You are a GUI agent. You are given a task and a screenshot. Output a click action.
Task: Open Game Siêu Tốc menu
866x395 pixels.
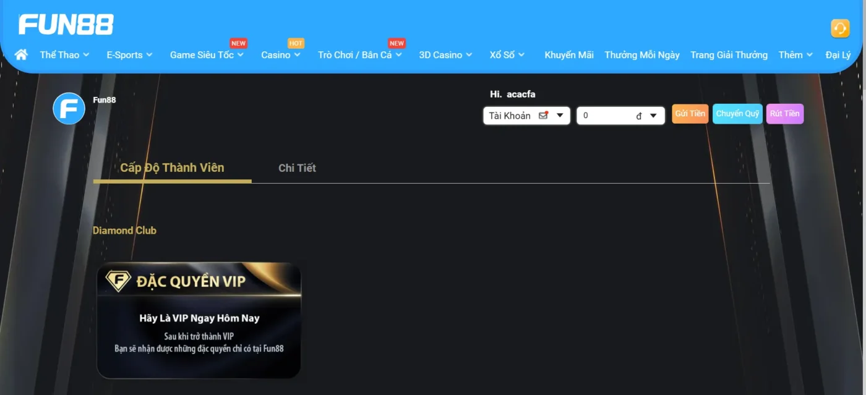coord(207,55)
